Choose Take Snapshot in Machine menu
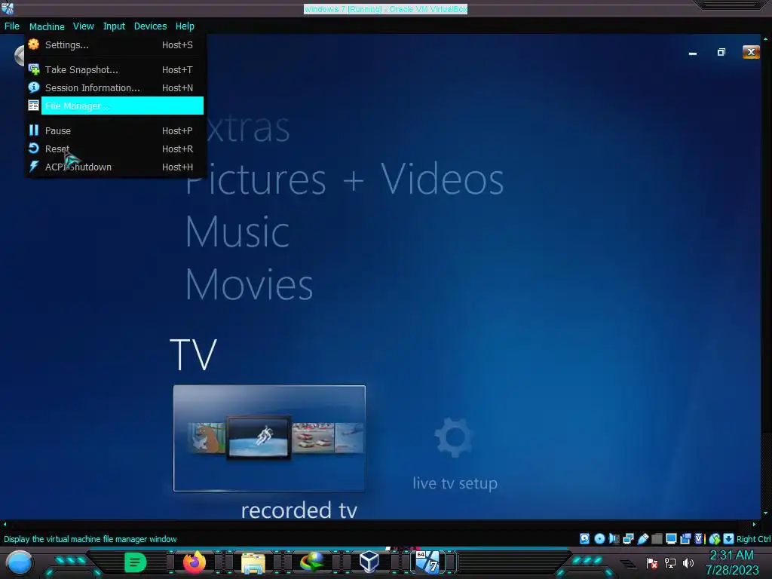The height and width of the screenshot is (579, 772). point(115,70)
